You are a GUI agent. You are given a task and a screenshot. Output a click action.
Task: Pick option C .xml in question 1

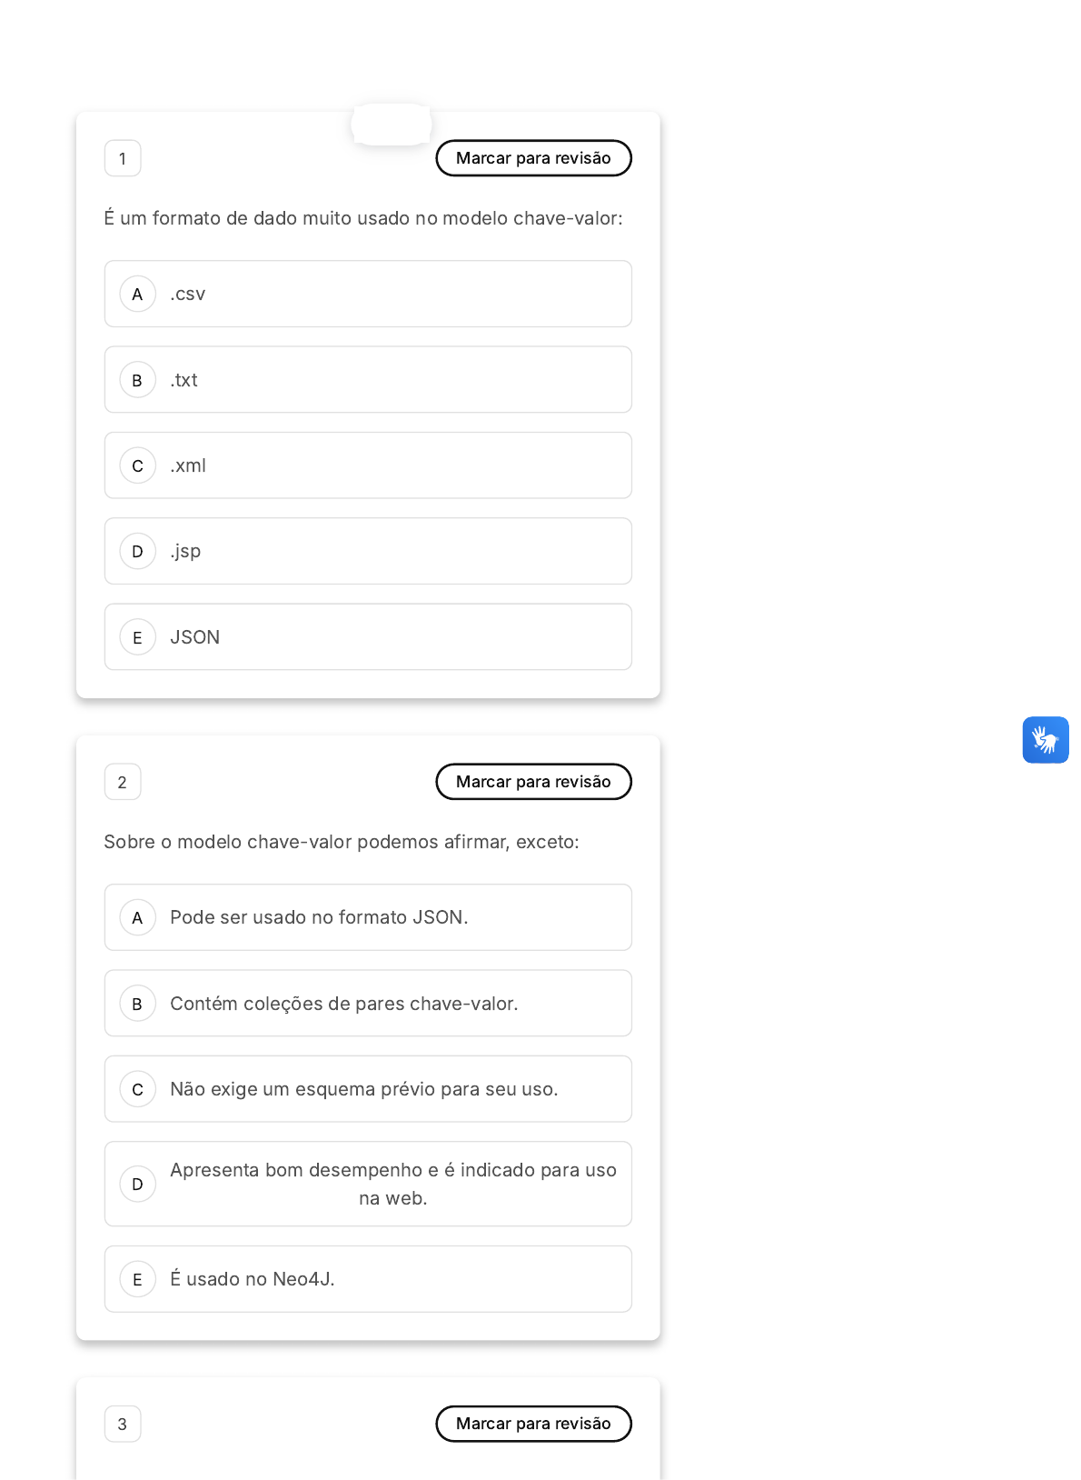tap(368, 465)
